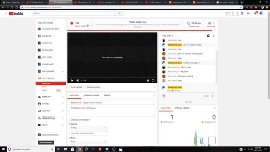Toggle Schedule next stream checkbox
Screen dimensions: 270x152
coord(70,120)
